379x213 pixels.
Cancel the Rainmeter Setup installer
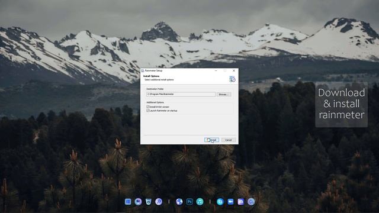coord(229,140)
